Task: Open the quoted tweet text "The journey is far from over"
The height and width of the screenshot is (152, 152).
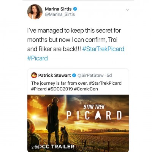Action: point(59,83)
